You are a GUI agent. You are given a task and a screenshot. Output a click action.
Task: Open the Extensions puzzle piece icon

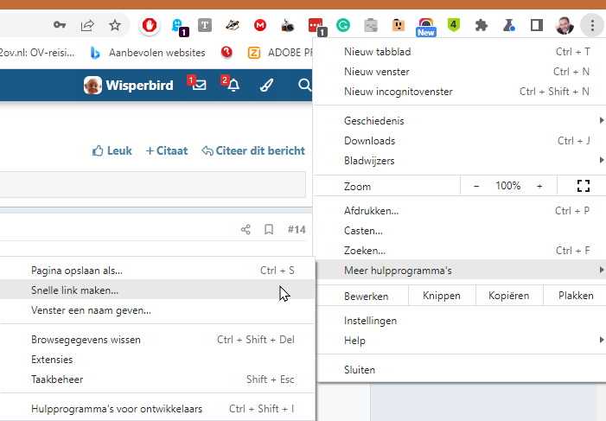pos(482,25)
